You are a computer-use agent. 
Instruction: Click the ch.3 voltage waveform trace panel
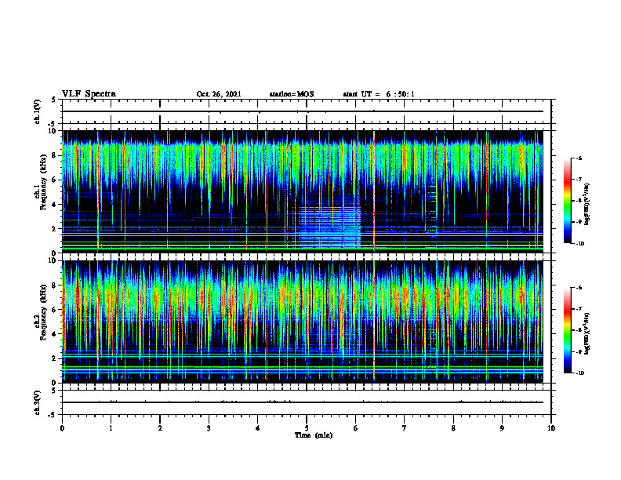click(307, 402)
